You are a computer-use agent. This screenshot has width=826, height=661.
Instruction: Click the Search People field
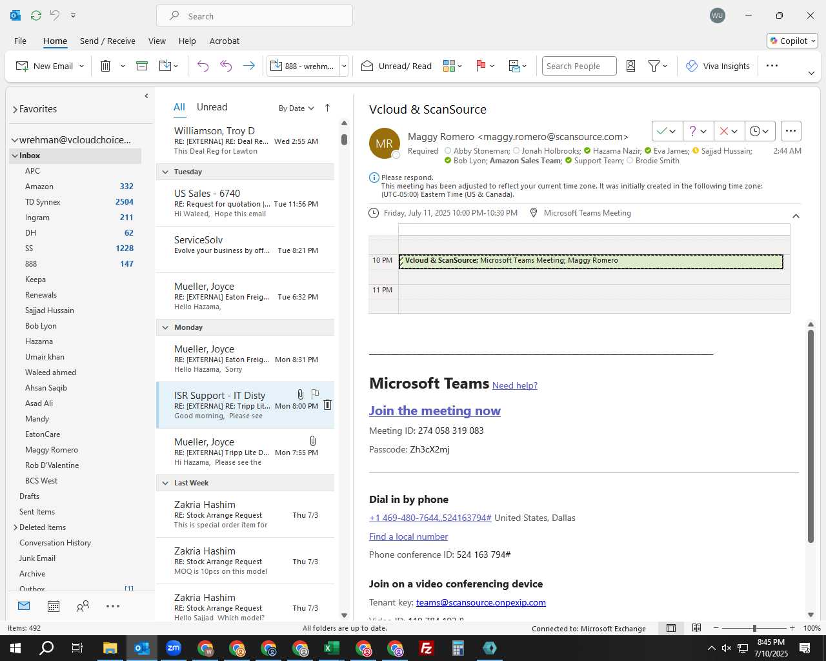579,66
